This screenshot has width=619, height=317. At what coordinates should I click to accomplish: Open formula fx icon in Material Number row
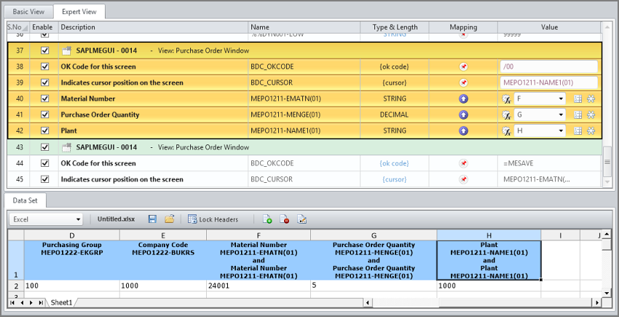(x=507, y=99)
